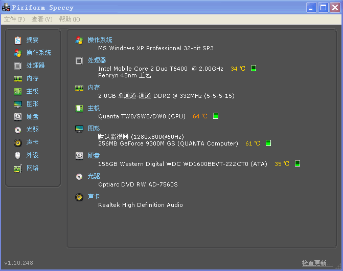The height and width of the screenshot is (271, 343).
Task: Open 主板 heading link in summary
Action: [x=94, y=108]
